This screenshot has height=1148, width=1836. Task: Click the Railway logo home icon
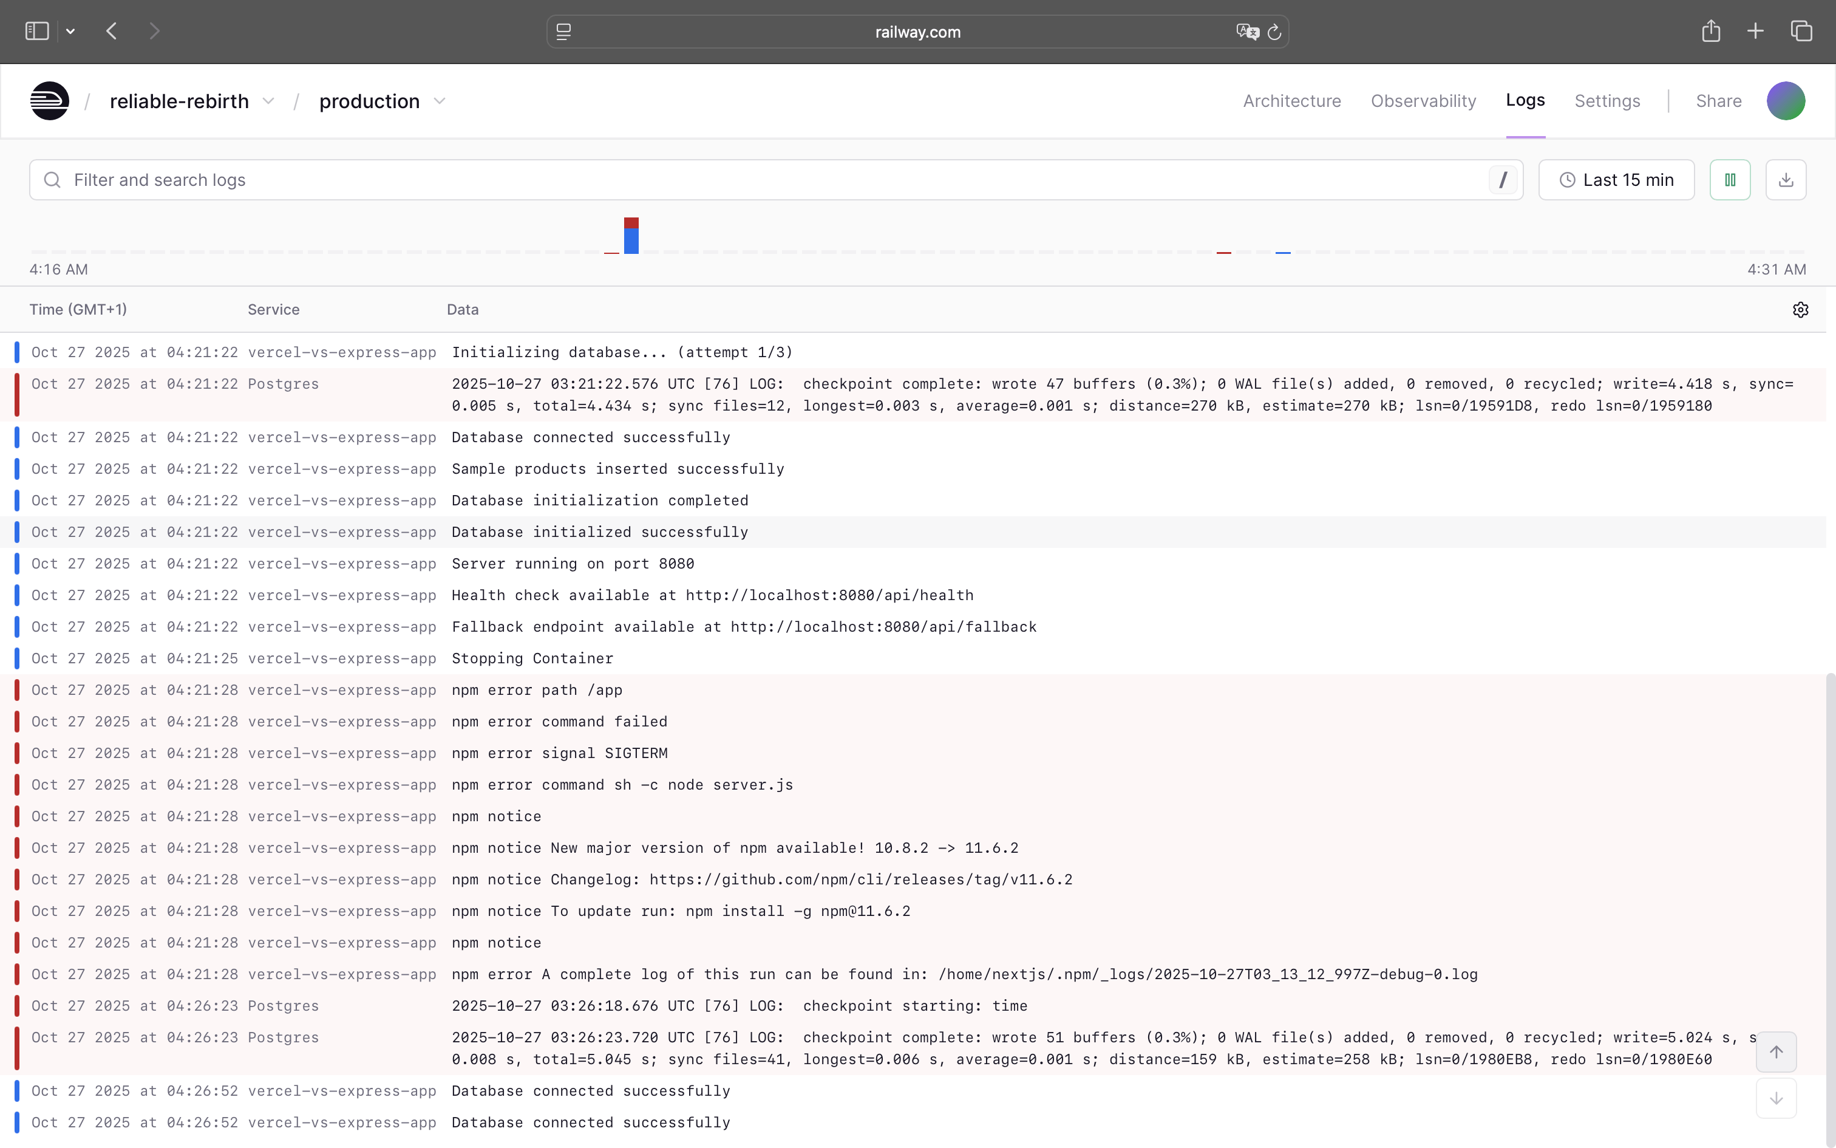pyautogui.click(x=49, y=101)
